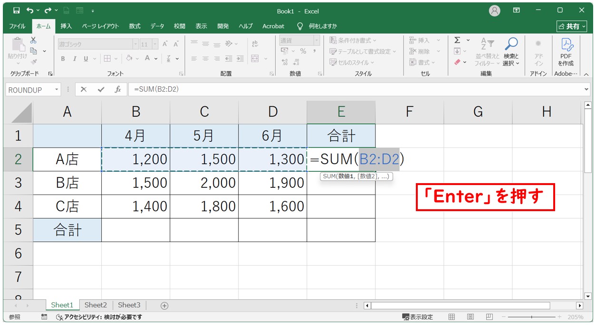The height and width of the screenshot is (325, 596).
Task: Select the Format Painter brush
Action: (x=33, y=61)
